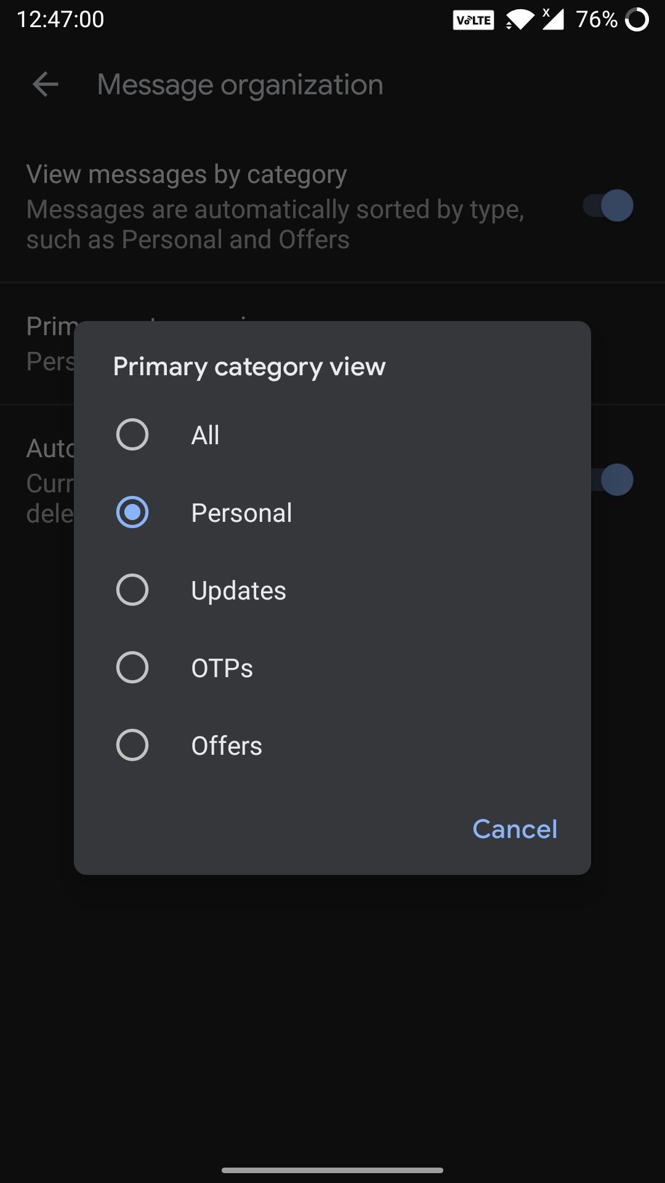
Task: Select the OTPs option
Action: (132, 667)
